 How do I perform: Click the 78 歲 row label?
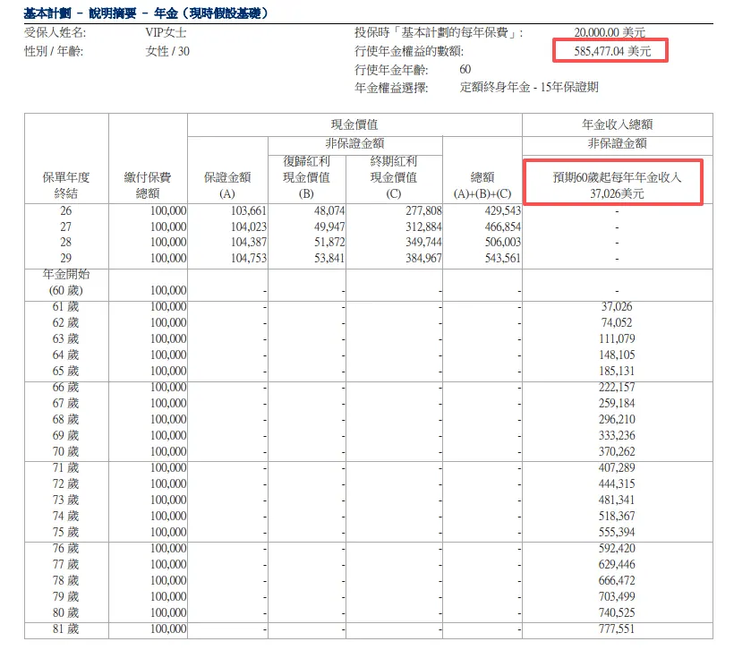pos(66,581)
